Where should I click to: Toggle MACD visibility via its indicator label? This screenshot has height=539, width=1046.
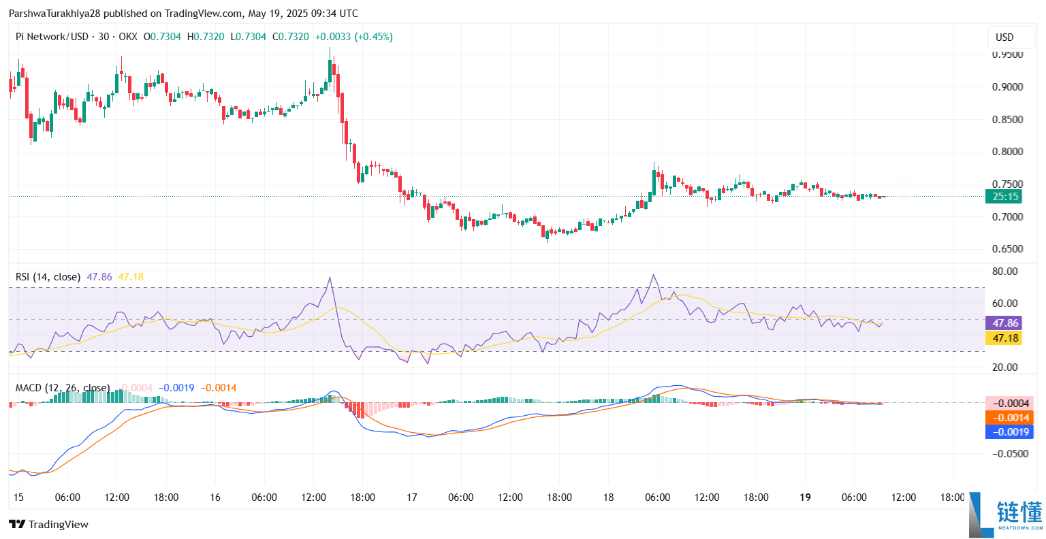(61, 387)
